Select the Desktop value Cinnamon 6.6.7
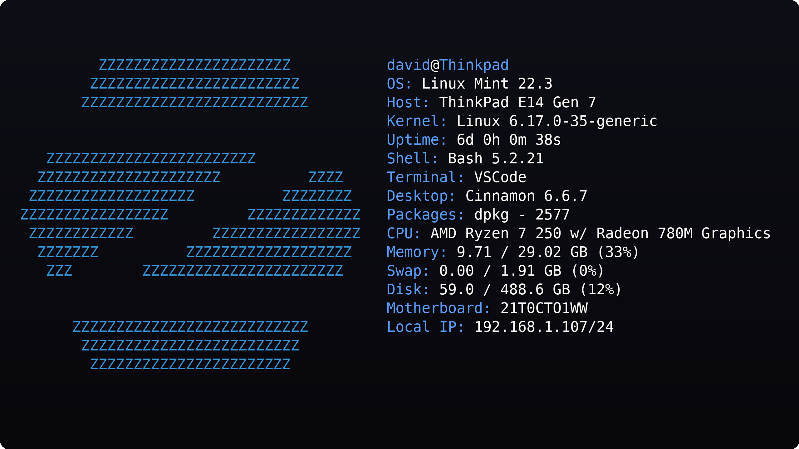Image resolution: width=799 pixels, height=449 pixels. pos(527,196)
